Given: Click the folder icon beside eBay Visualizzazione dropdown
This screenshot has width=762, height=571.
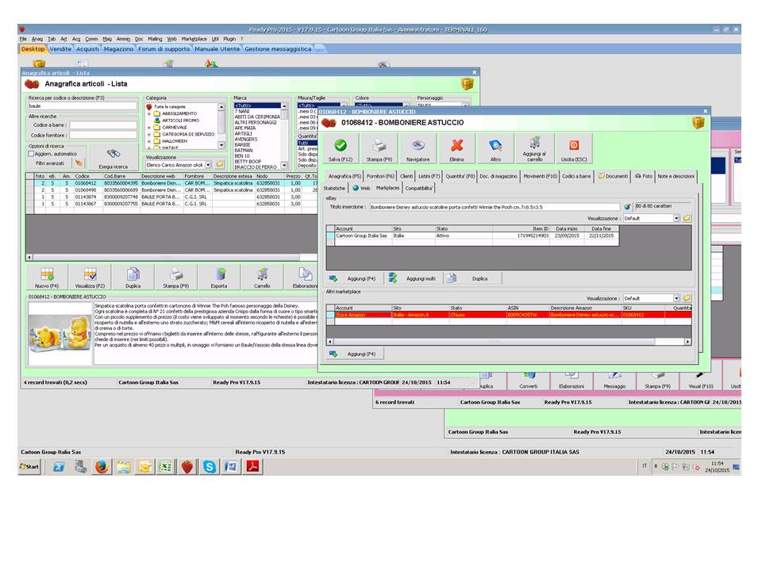Looking at the screenshot, I should (687, 219).
